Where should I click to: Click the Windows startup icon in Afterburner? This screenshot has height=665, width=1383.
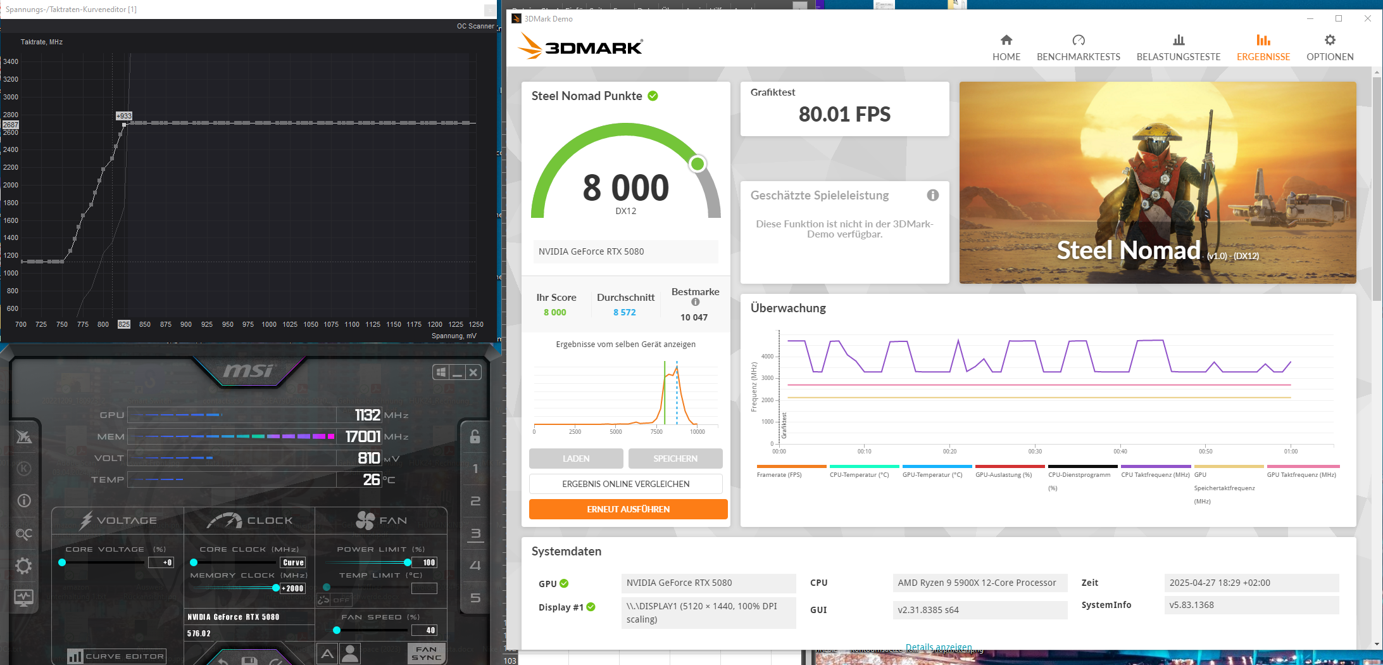[441, 372]
